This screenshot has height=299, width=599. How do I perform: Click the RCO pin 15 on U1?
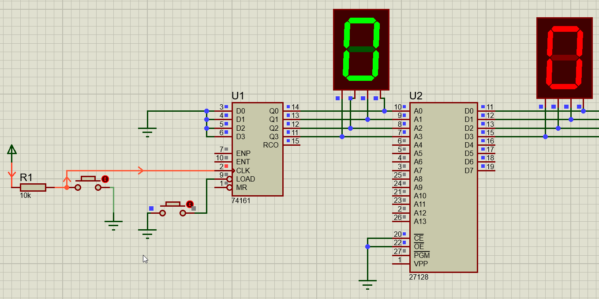292,145
